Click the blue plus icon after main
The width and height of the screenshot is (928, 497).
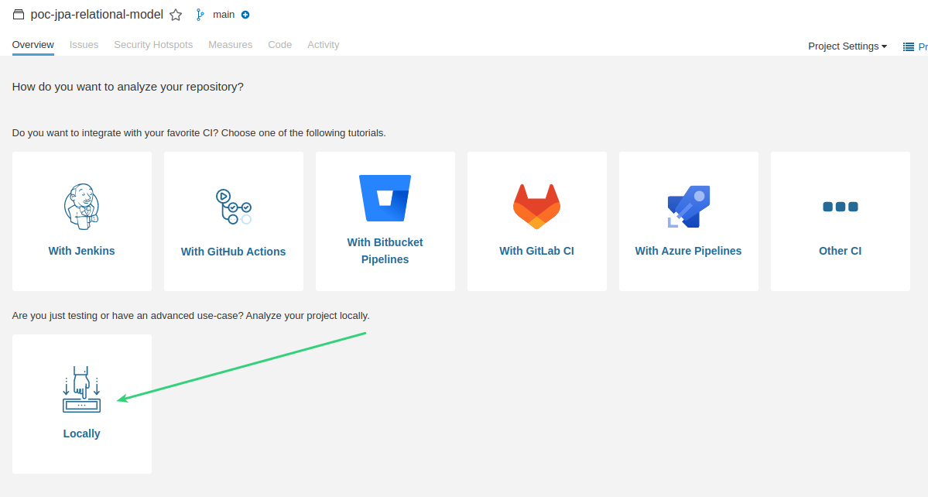coord(245,15)
